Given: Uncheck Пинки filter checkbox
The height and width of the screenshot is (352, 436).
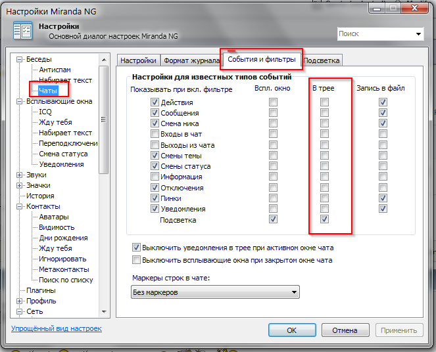Looking at the screenshot, I should 155,198.
